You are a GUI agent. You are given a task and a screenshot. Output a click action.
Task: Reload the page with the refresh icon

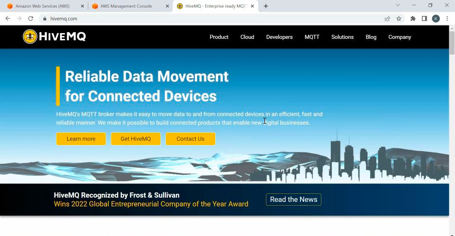(31, 18)
